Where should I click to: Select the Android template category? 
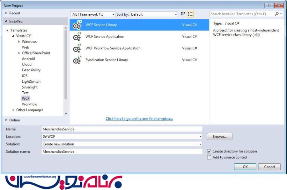28,59
